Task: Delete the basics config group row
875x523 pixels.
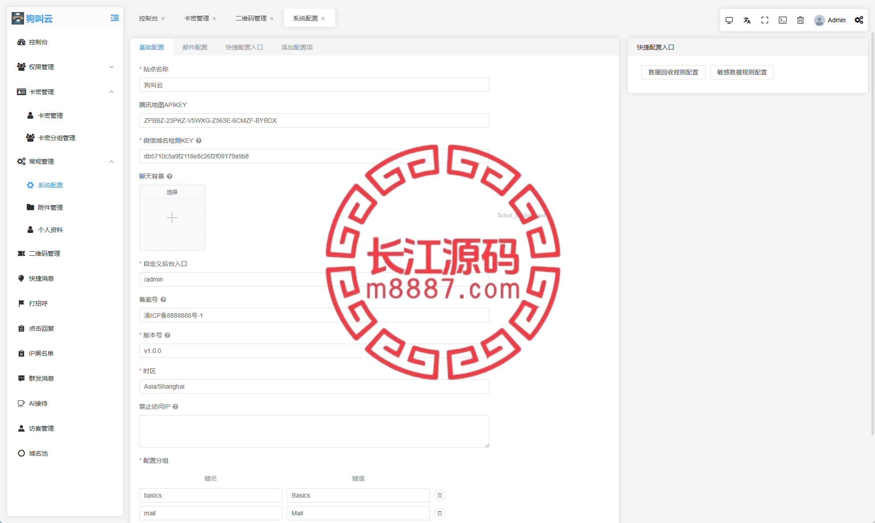Action: 440,495
